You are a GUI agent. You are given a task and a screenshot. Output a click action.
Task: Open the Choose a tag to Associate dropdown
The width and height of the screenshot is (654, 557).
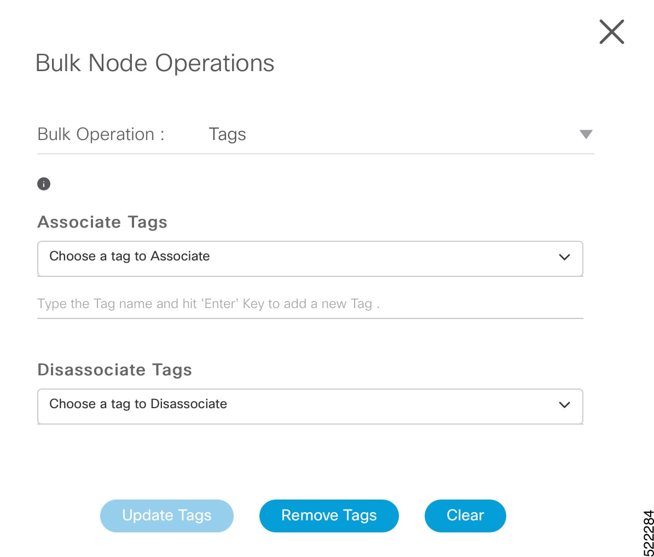(x=310, y=258)
